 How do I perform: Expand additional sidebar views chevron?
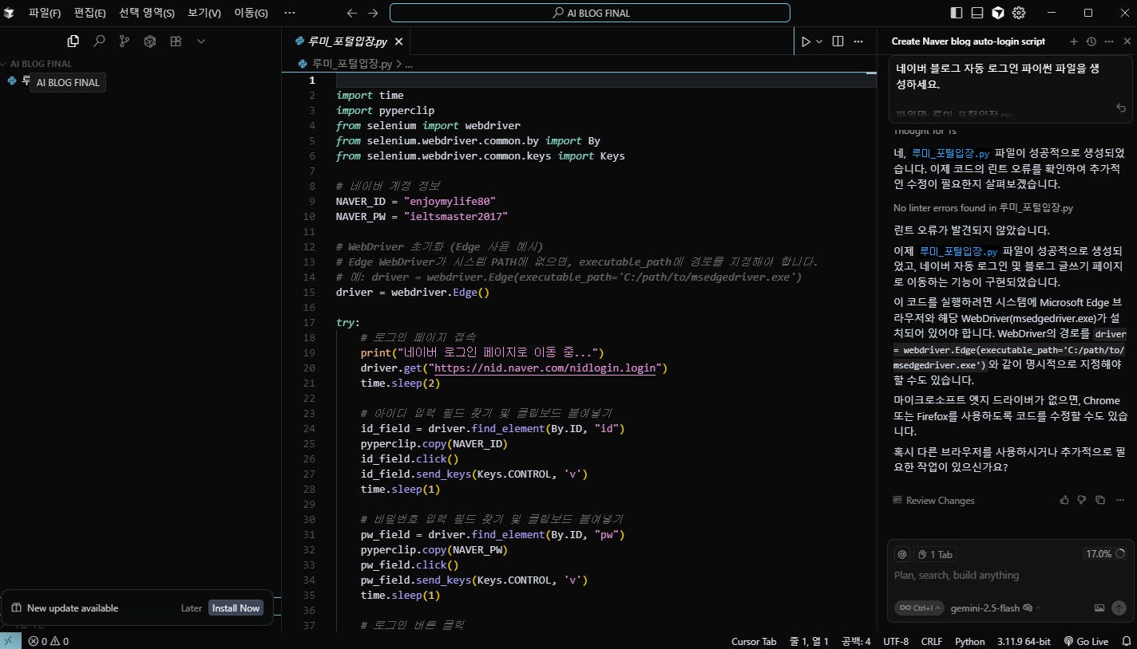pos(201,41)
